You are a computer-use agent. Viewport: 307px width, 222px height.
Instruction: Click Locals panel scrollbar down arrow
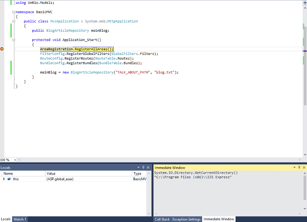(x=149, y=214)
